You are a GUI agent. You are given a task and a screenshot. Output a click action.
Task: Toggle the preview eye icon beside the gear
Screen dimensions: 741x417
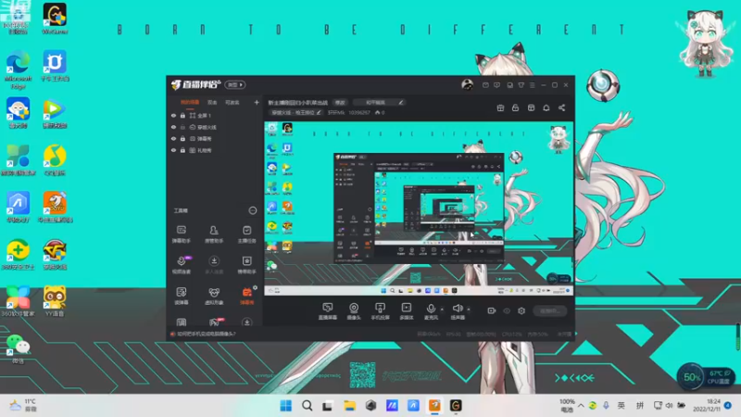coord(507,310)
